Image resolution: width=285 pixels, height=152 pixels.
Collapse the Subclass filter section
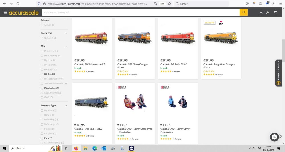66,20
